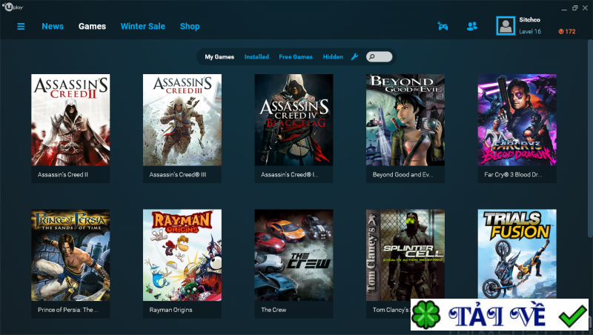Open The Crew cover
The height and width of the screenshot is (335, 593).
click(x=294, y=255)
